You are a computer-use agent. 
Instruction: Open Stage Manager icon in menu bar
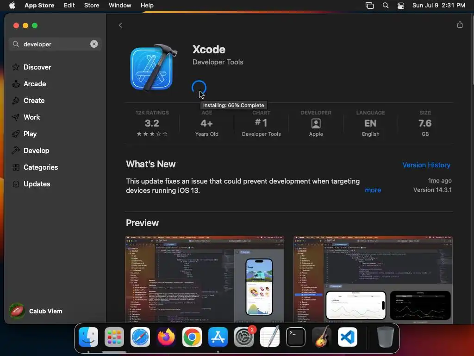(x=369, y=6)
